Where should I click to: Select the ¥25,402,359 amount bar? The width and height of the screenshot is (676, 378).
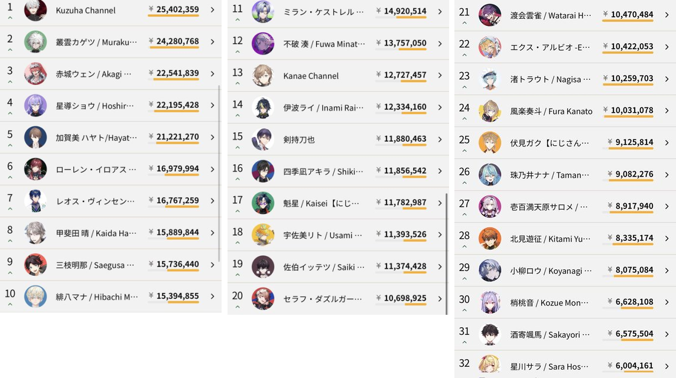coord(173,15)
